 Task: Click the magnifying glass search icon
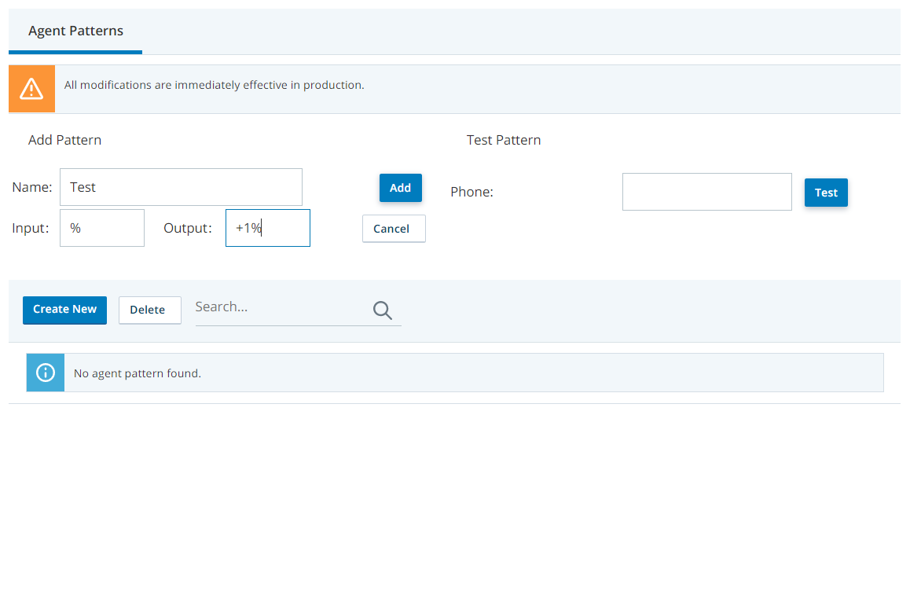pyautogui.click(x=383, y=310)
